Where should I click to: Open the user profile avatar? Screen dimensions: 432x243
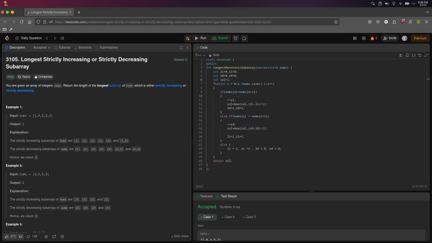pyautogui.click(x=404, y=38)
